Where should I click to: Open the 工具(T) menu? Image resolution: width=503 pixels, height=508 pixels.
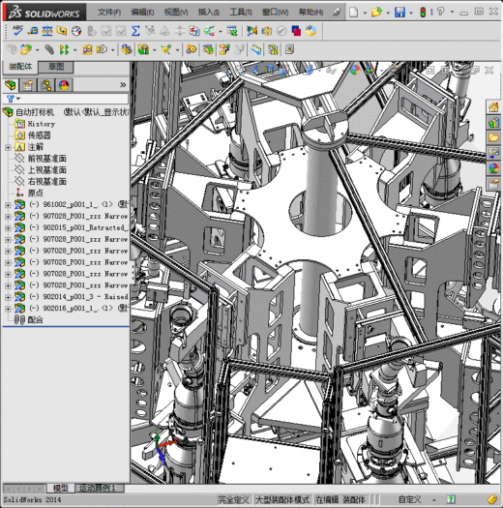241,13
